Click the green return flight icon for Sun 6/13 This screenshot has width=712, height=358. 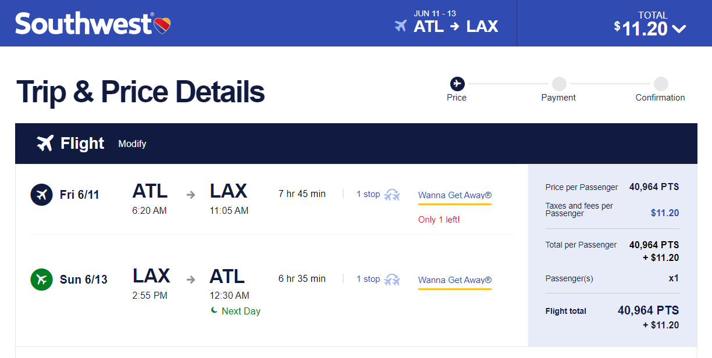click(x=41, y=280)
